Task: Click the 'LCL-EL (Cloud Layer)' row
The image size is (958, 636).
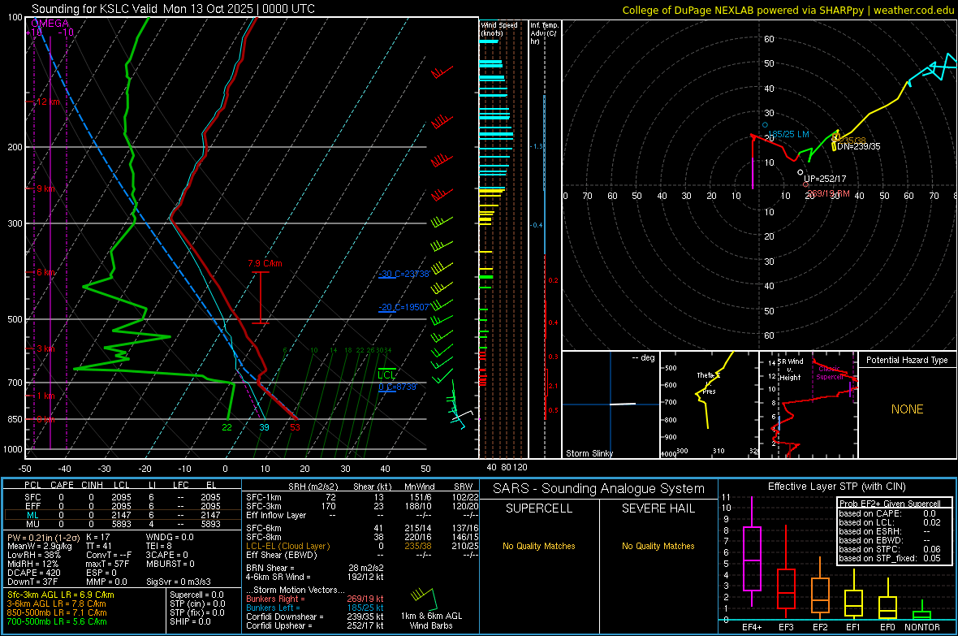Action: [x=362, y=546]
